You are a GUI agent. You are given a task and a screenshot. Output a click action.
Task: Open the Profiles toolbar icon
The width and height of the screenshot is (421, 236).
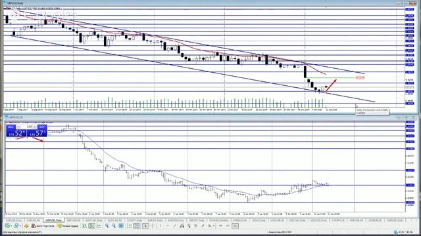pyautogui.click(x=16, y=226)
